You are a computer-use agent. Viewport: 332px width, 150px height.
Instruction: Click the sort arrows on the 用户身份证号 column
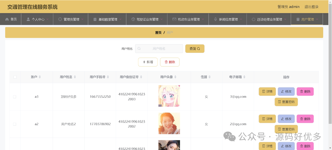[x=141, y=77]
